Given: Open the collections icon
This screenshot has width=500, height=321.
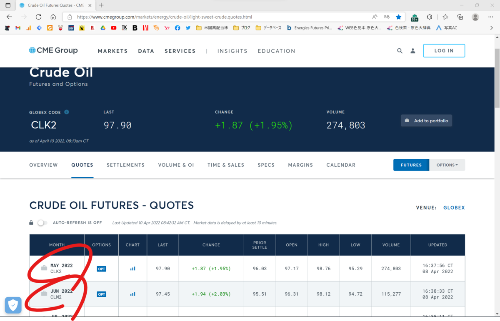Looking at the screenshot, I should click(x=460, y=17).
